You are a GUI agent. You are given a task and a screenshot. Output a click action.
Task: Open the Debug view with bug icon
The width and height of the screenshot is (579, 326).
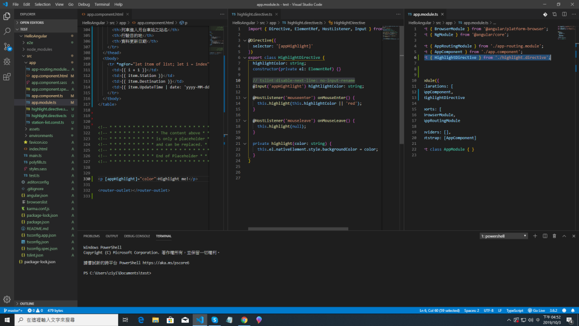pos(7,62)
